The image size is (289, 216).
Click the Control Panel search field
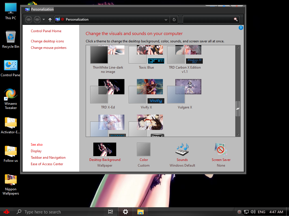(x=211, y=19)
